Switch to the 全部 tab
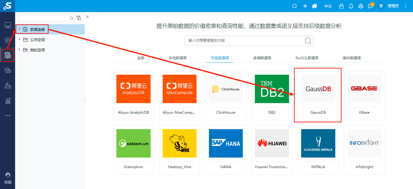413x189 pixels. [141, 58]
